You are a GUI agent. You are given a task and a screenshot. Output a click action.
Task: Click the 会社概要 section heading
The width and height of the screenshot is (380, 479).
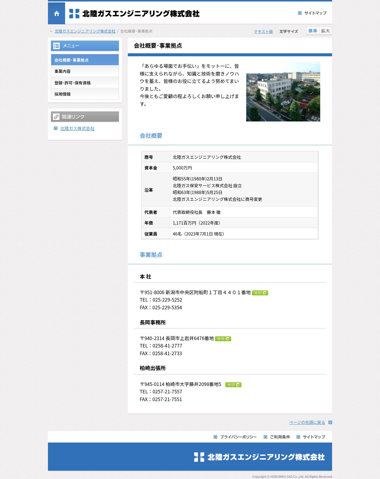point(151,136)
